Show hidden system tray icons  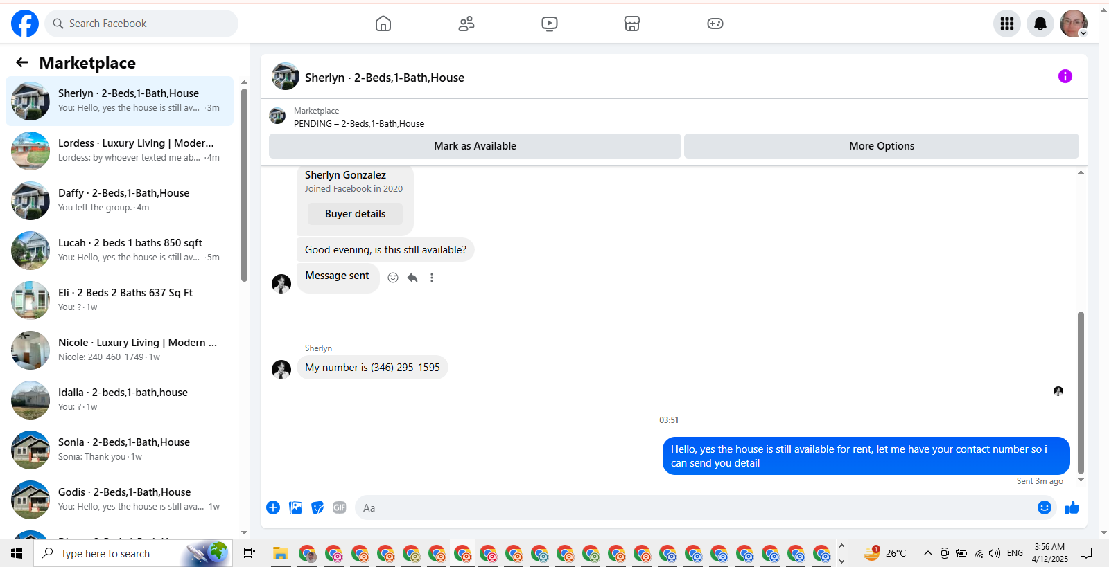tap(928, 553)
